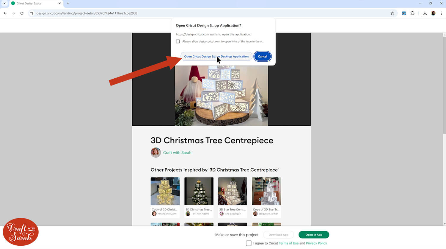Image resolution: width=446 pixels, height=249 pixels.
Task: Open the browser Downloads icon
Action: click(x=425, y=13)
